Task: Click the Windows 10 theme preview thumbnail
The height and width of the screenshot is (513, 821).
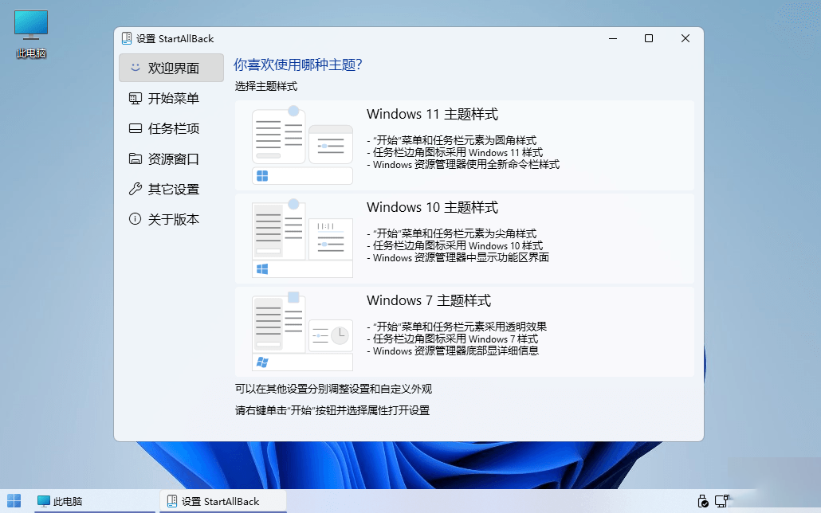Action: pos(302,239)
